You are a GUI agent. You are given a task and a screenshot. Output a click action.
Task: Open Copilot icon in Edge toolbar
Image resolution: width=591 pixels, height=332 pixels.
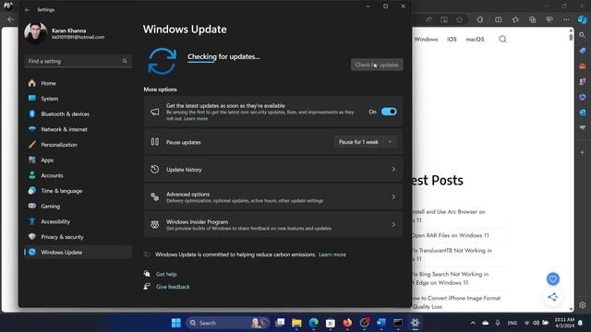point(583,19)
